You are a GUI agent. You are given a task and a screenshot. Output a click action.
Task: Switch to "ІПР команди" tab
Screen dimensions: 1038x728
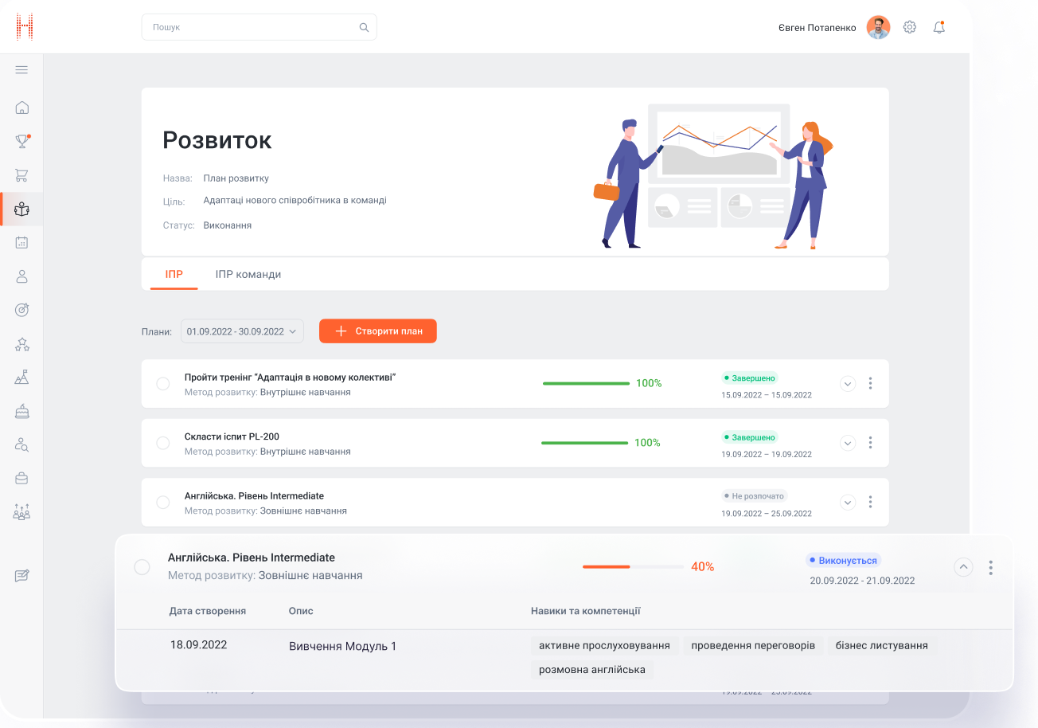[x=248, y=274]
